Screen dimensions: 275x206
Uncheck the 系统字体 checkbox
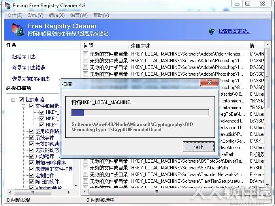32,137
